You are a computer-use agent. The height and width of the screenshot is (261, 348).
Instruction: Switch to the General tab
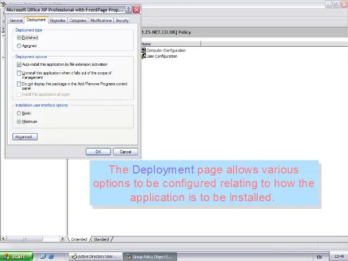(x=16, y=20)
